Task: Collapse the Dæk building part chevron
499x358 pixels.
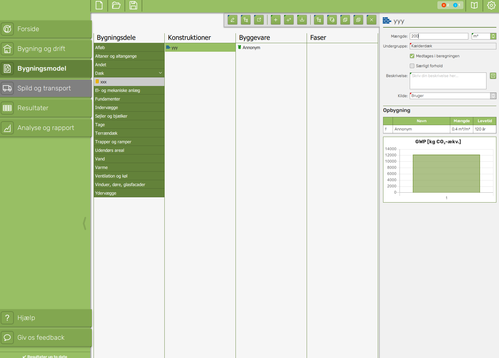Action: click(x=160, y=73)
